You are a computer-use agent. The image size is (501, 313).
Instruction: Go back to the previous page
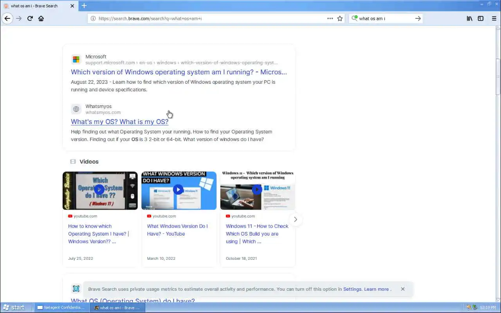click(7, 18)
